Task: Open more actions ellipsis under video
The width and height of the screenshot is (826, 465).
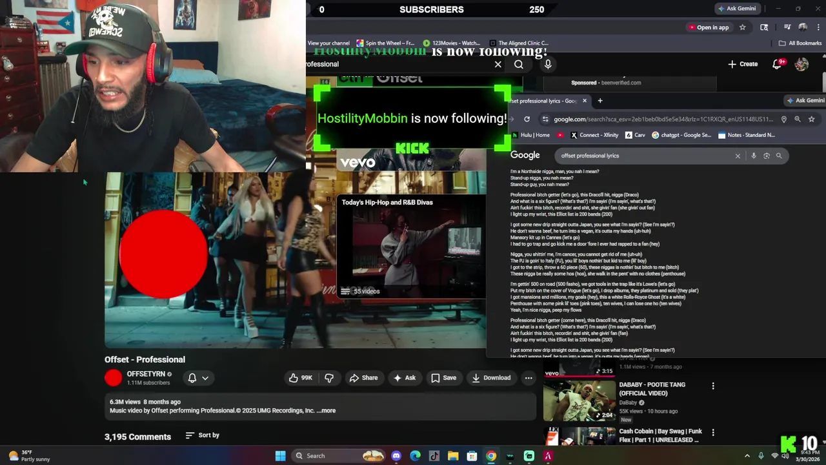Action: point(529,378)
